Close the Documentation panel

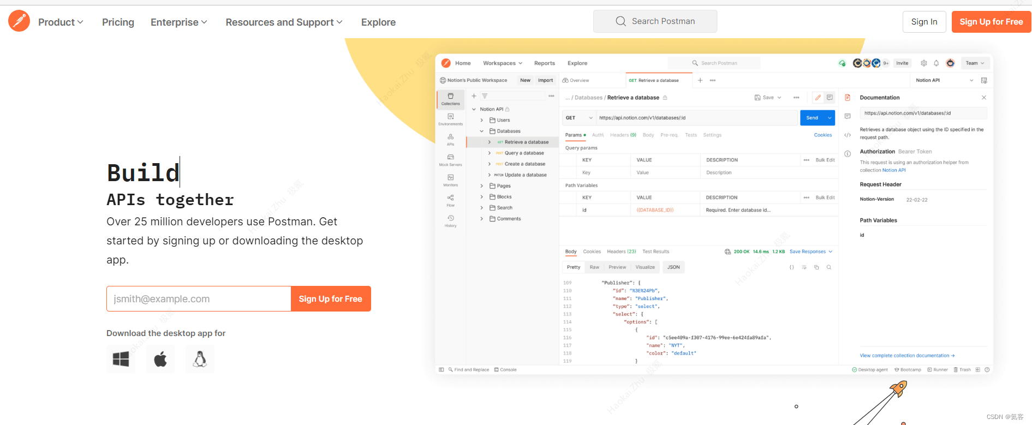pos(984,98)
